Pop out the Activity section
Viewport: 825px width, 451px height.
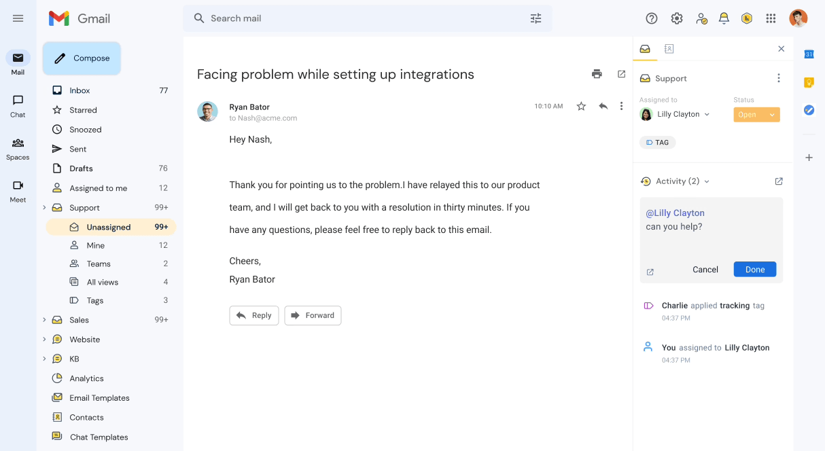(779, 181)
